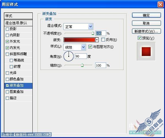This screenshot has width=165, height=138.
Task: Select 混合选项:默认 blending options entry
Action: point(18,23)
